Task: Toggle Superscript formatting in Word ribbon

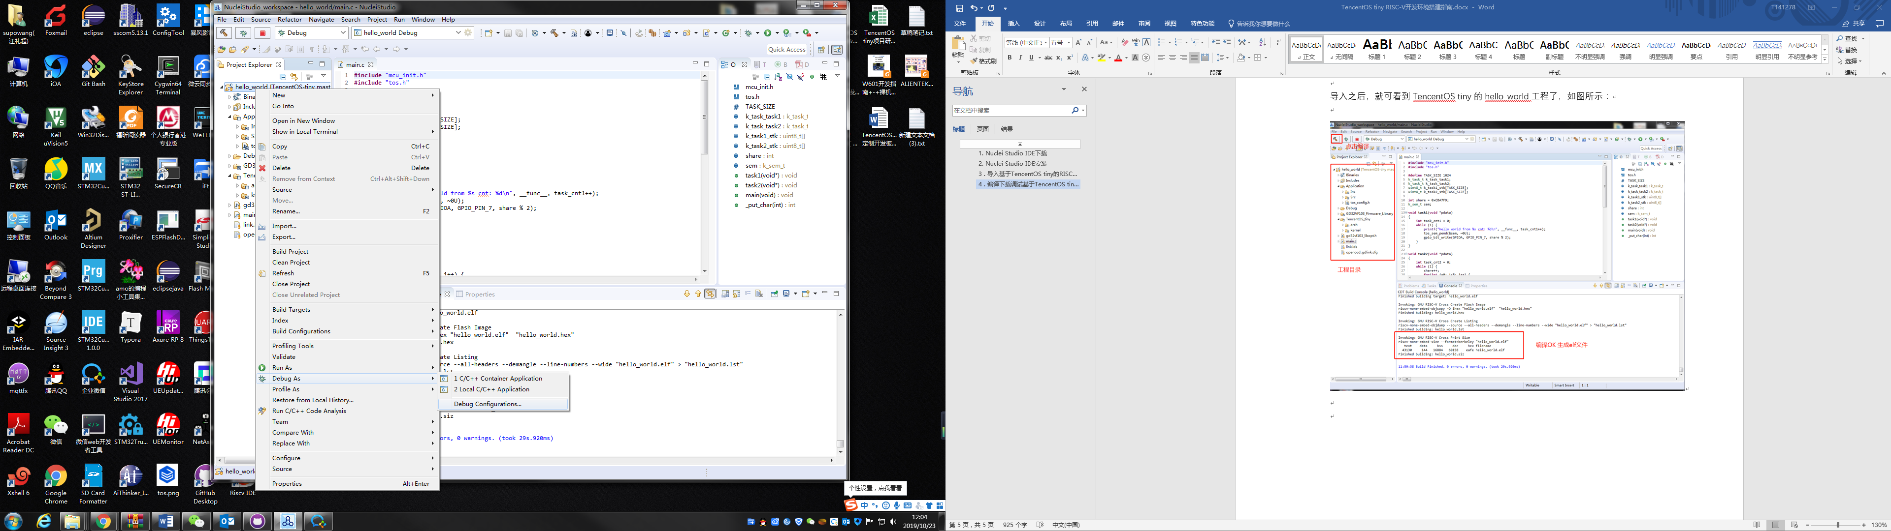Action: click(x=1070, y=57)
